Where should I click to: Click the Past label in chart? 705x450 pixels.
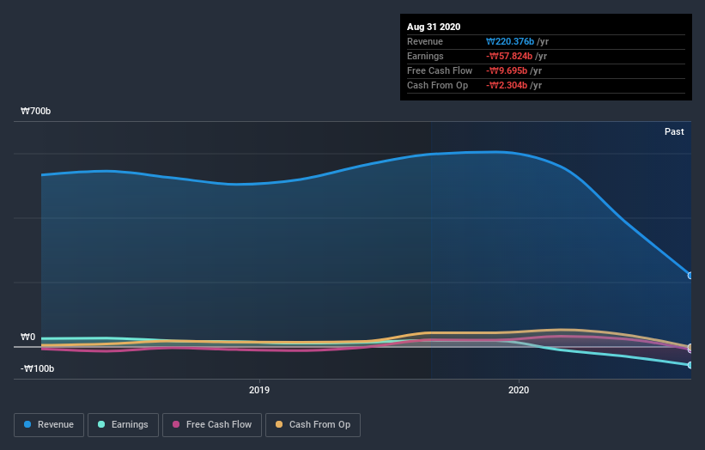(x=674, y=131)
